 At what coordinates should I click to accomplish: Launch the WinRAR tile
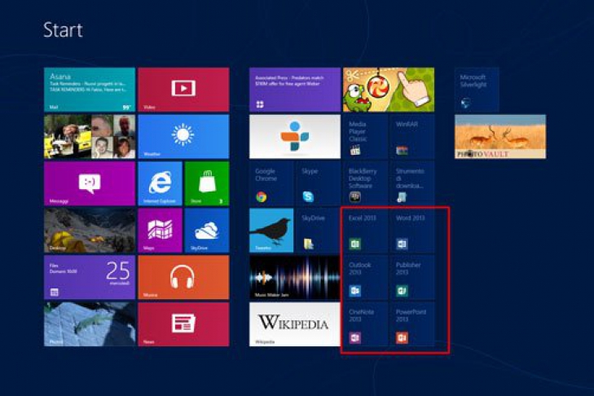tap(411, 136)
